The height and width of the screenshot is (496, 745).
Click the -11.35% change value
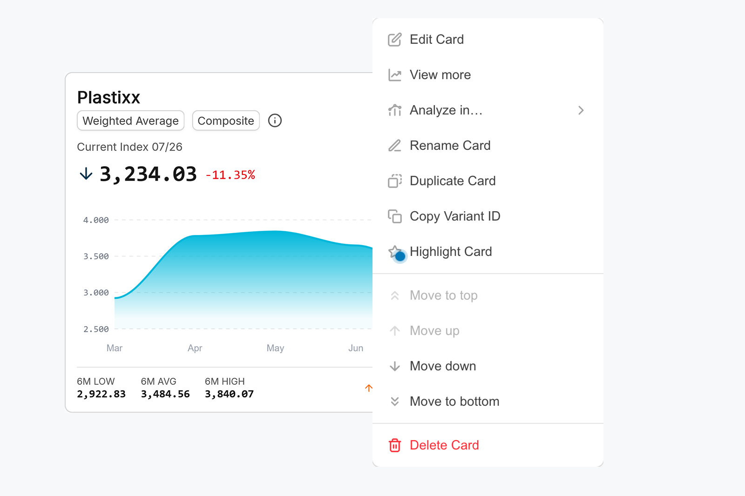point(230,175)
